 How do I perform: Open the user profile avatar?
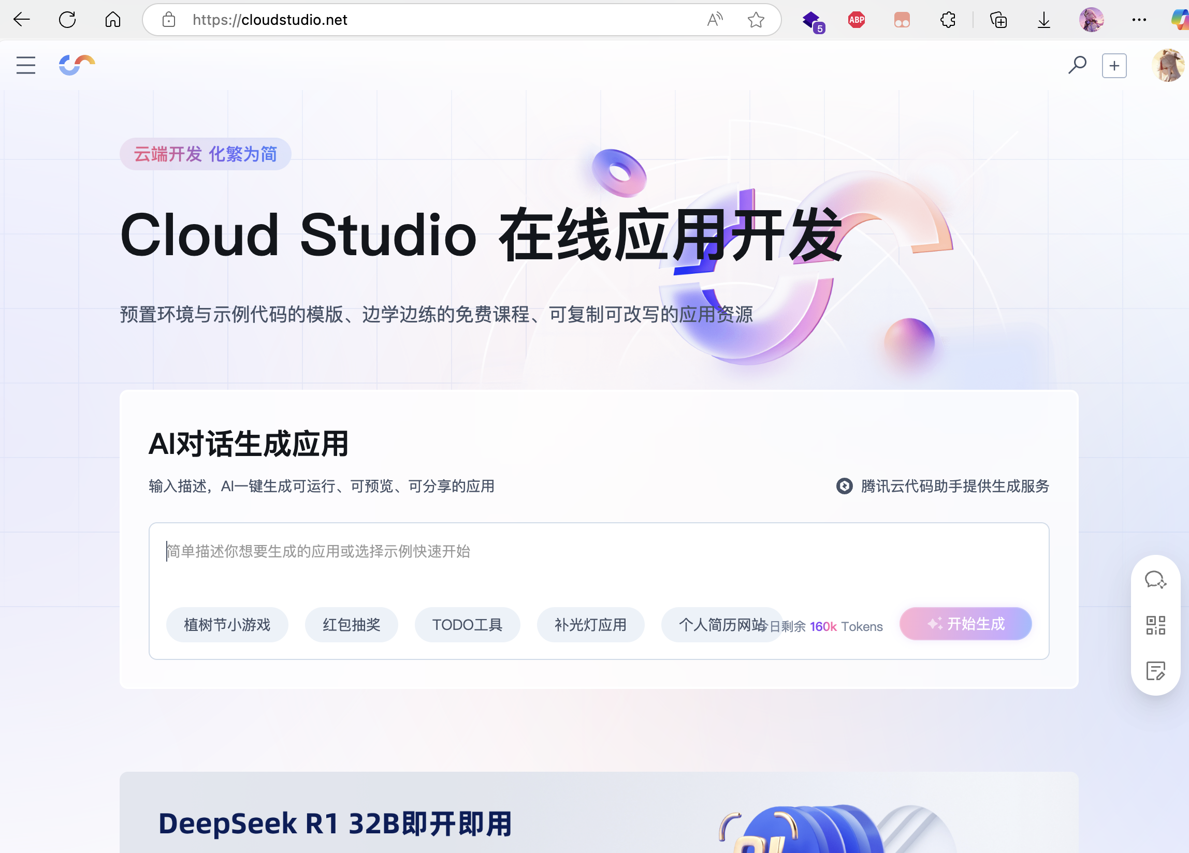point(1169,65)
